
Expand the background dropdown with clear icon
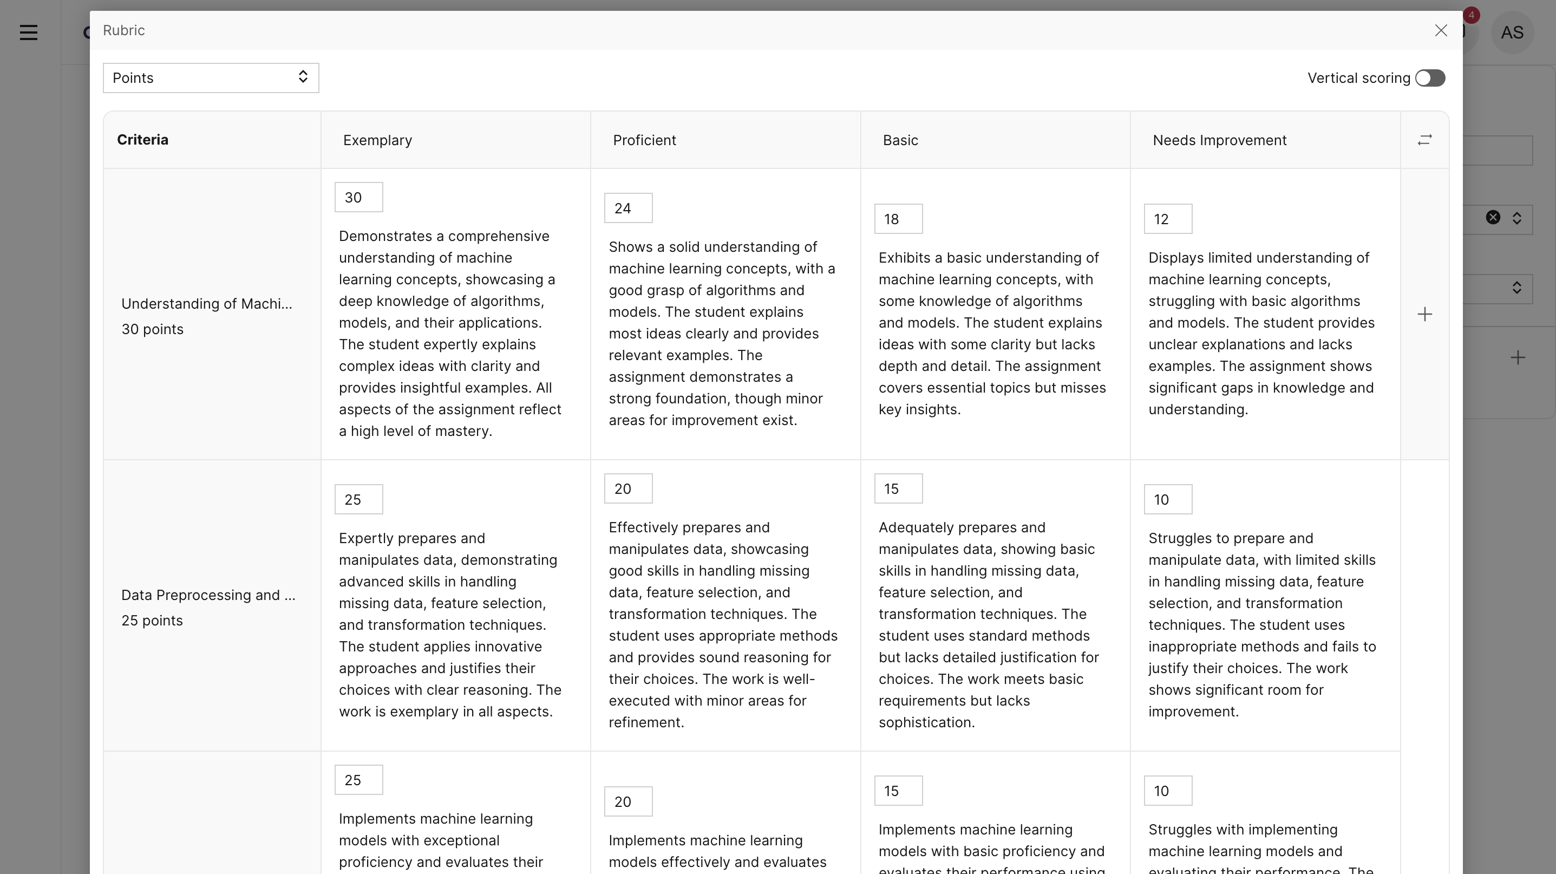[x=1516, y=218]
